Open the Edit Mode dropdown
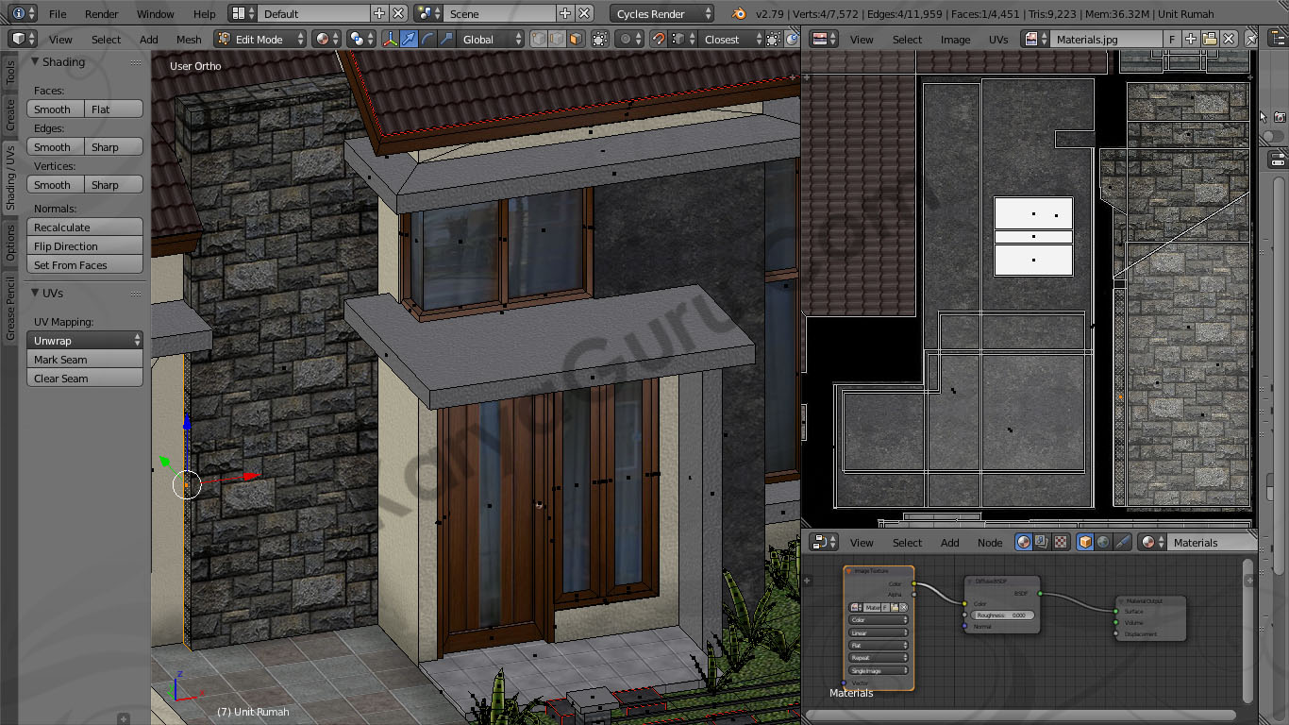This screenshot has height=725, width=1289. [260, 40]
